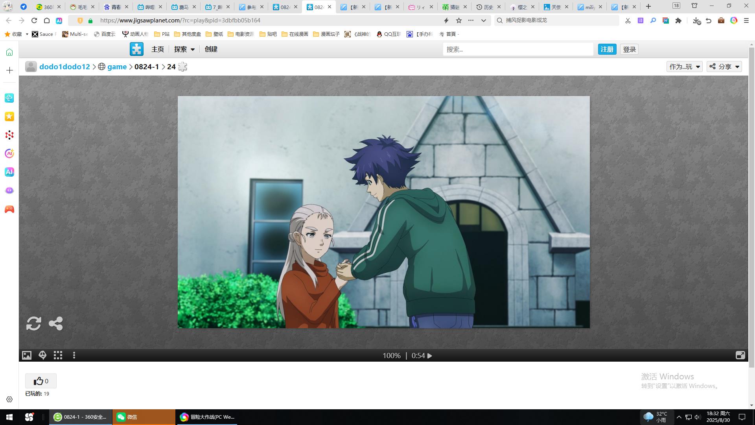Open the 冒险大作战 taskbar window
Viewport: 755px width, 425px height.
click(x=207, y=417)
